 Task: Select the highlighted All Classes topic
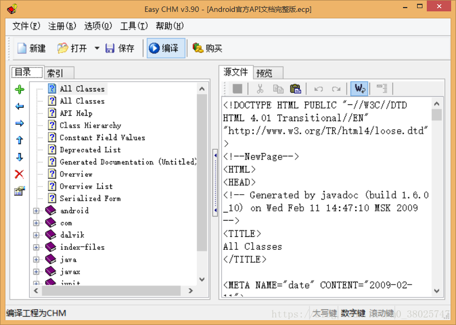(82, 89)
